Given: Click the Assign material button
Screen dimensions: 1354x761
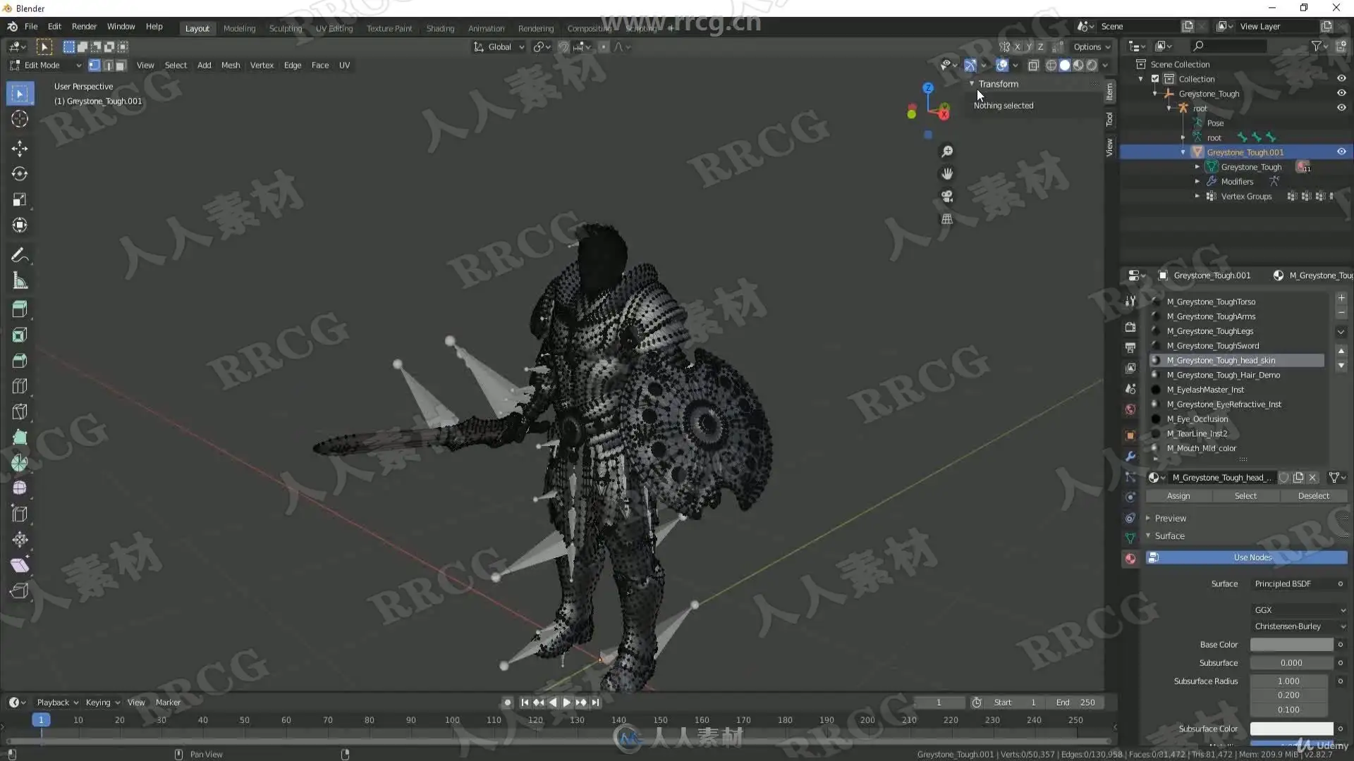Looking at the screenshot, I should (x=1178, y=495).
